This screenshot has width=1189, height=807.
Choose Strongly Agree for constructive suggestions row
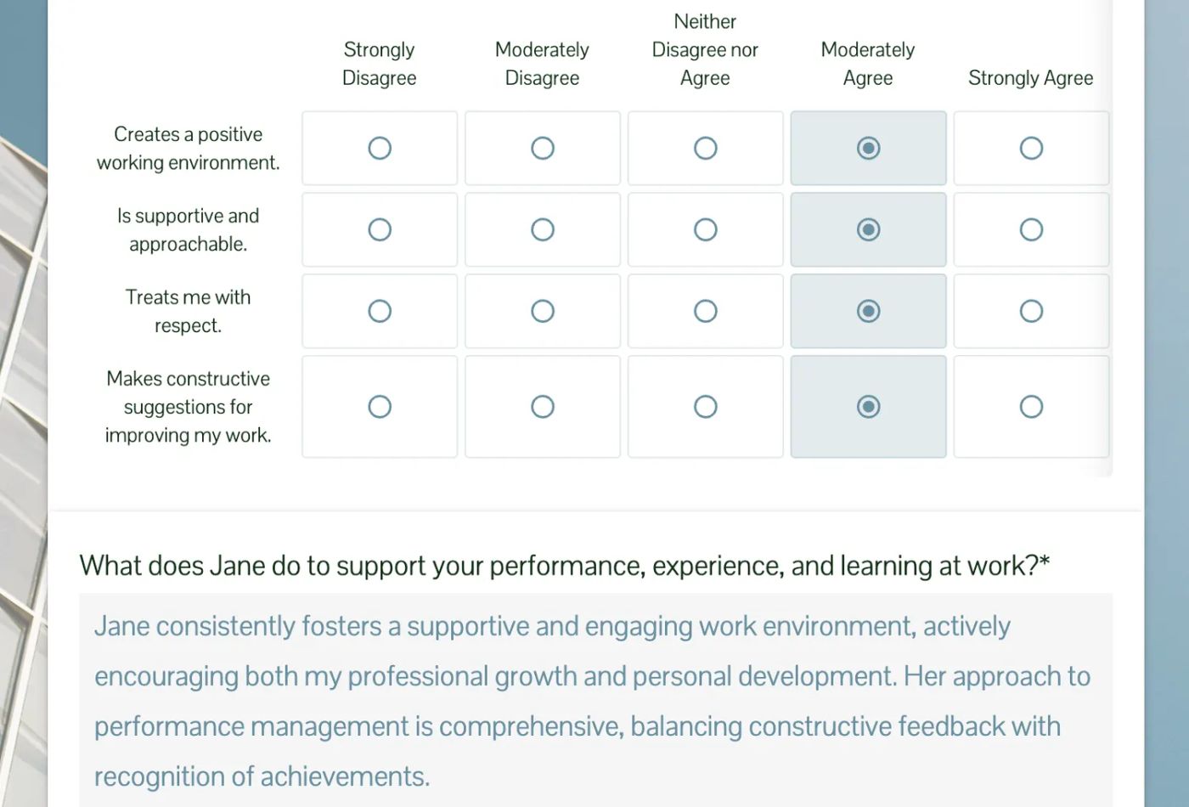click(x=1031, y=407)
